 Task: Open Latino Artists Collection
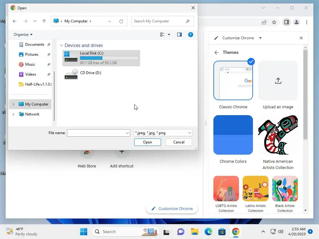(255, 189)
